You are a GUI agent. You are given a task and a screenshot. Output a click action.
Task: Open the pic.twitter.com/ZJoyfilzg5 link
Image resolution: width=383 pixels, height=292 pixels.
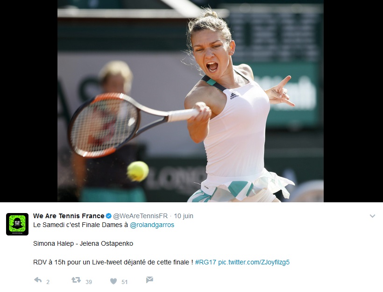(x=254, y=262)
